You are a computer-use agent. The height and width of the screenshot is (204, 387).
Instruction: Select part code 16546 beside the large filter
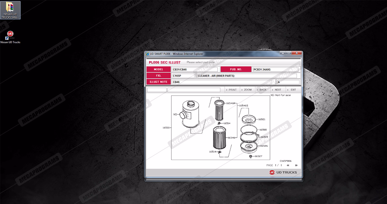click(231, 138)
